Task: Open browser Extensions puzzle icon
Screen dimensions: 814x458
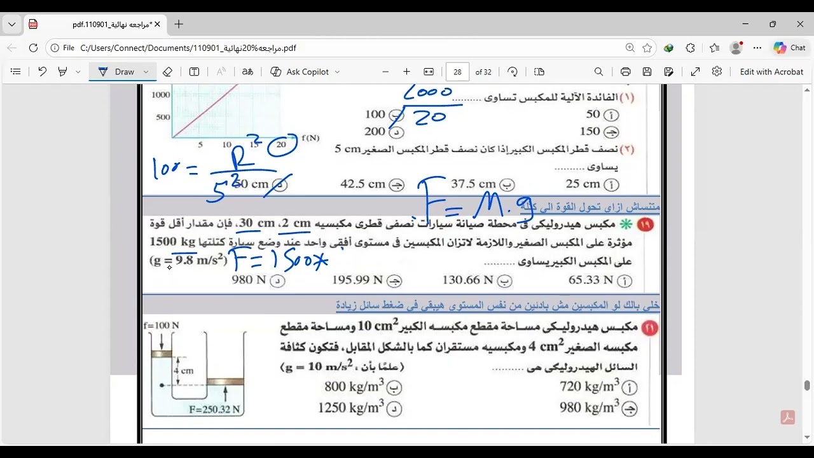Action: click(691, 48)
